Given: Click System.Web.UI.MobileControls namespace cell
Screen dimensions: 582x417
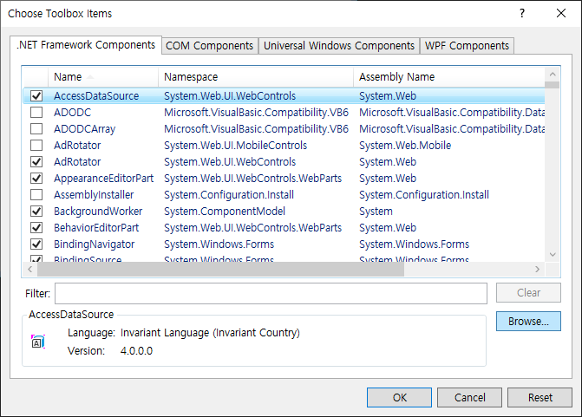Looking at the screenshot, I should (x=236, y=145).
